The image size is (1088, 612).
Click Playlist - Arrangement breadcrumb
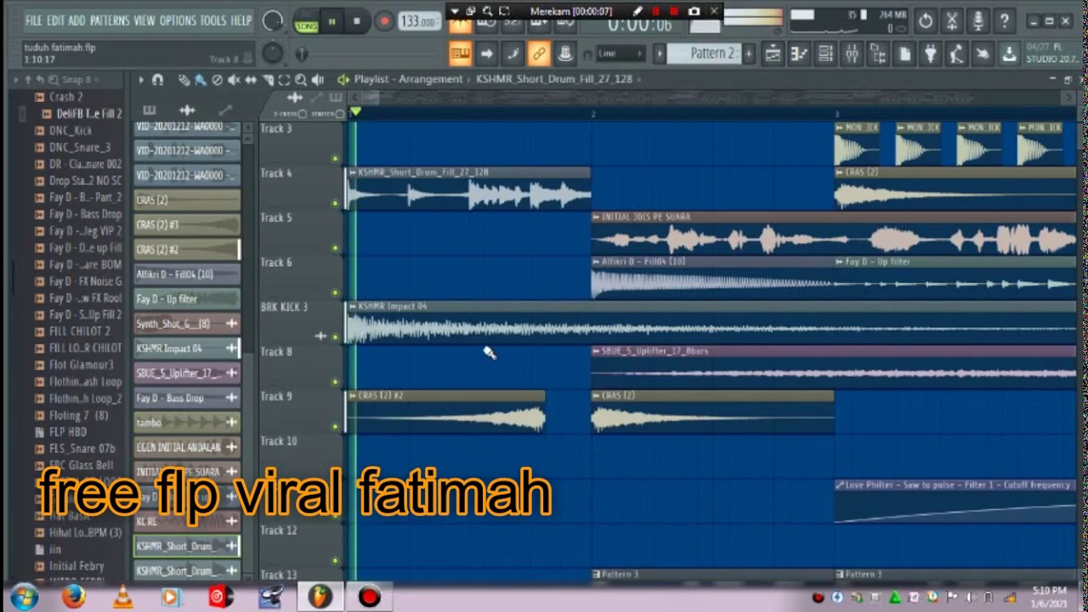[x=408, y=79]
